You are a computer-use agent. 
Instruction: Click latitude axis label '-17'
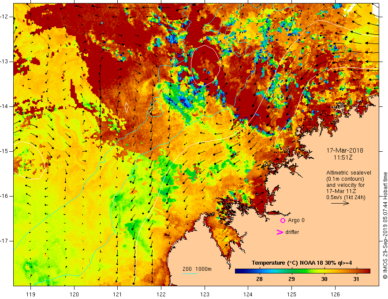click(x=4, y=241)
